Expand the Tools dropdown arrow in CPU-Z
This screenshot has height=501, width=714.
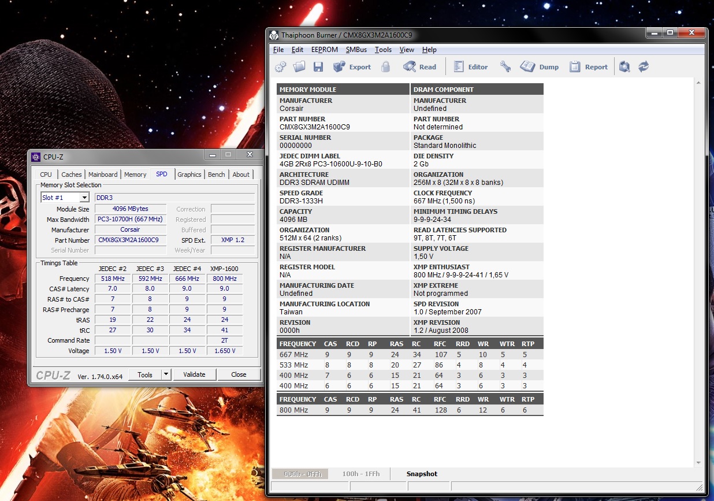166,374
